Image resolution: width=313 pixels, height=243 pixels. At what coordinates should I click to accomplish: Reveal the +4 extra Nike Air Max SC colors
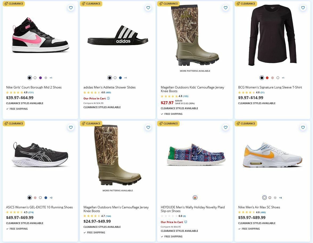280,197
